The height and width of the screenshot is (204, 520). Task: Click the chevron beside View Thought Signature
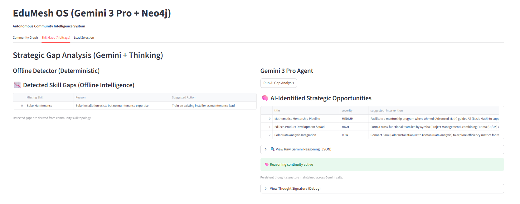266,189
